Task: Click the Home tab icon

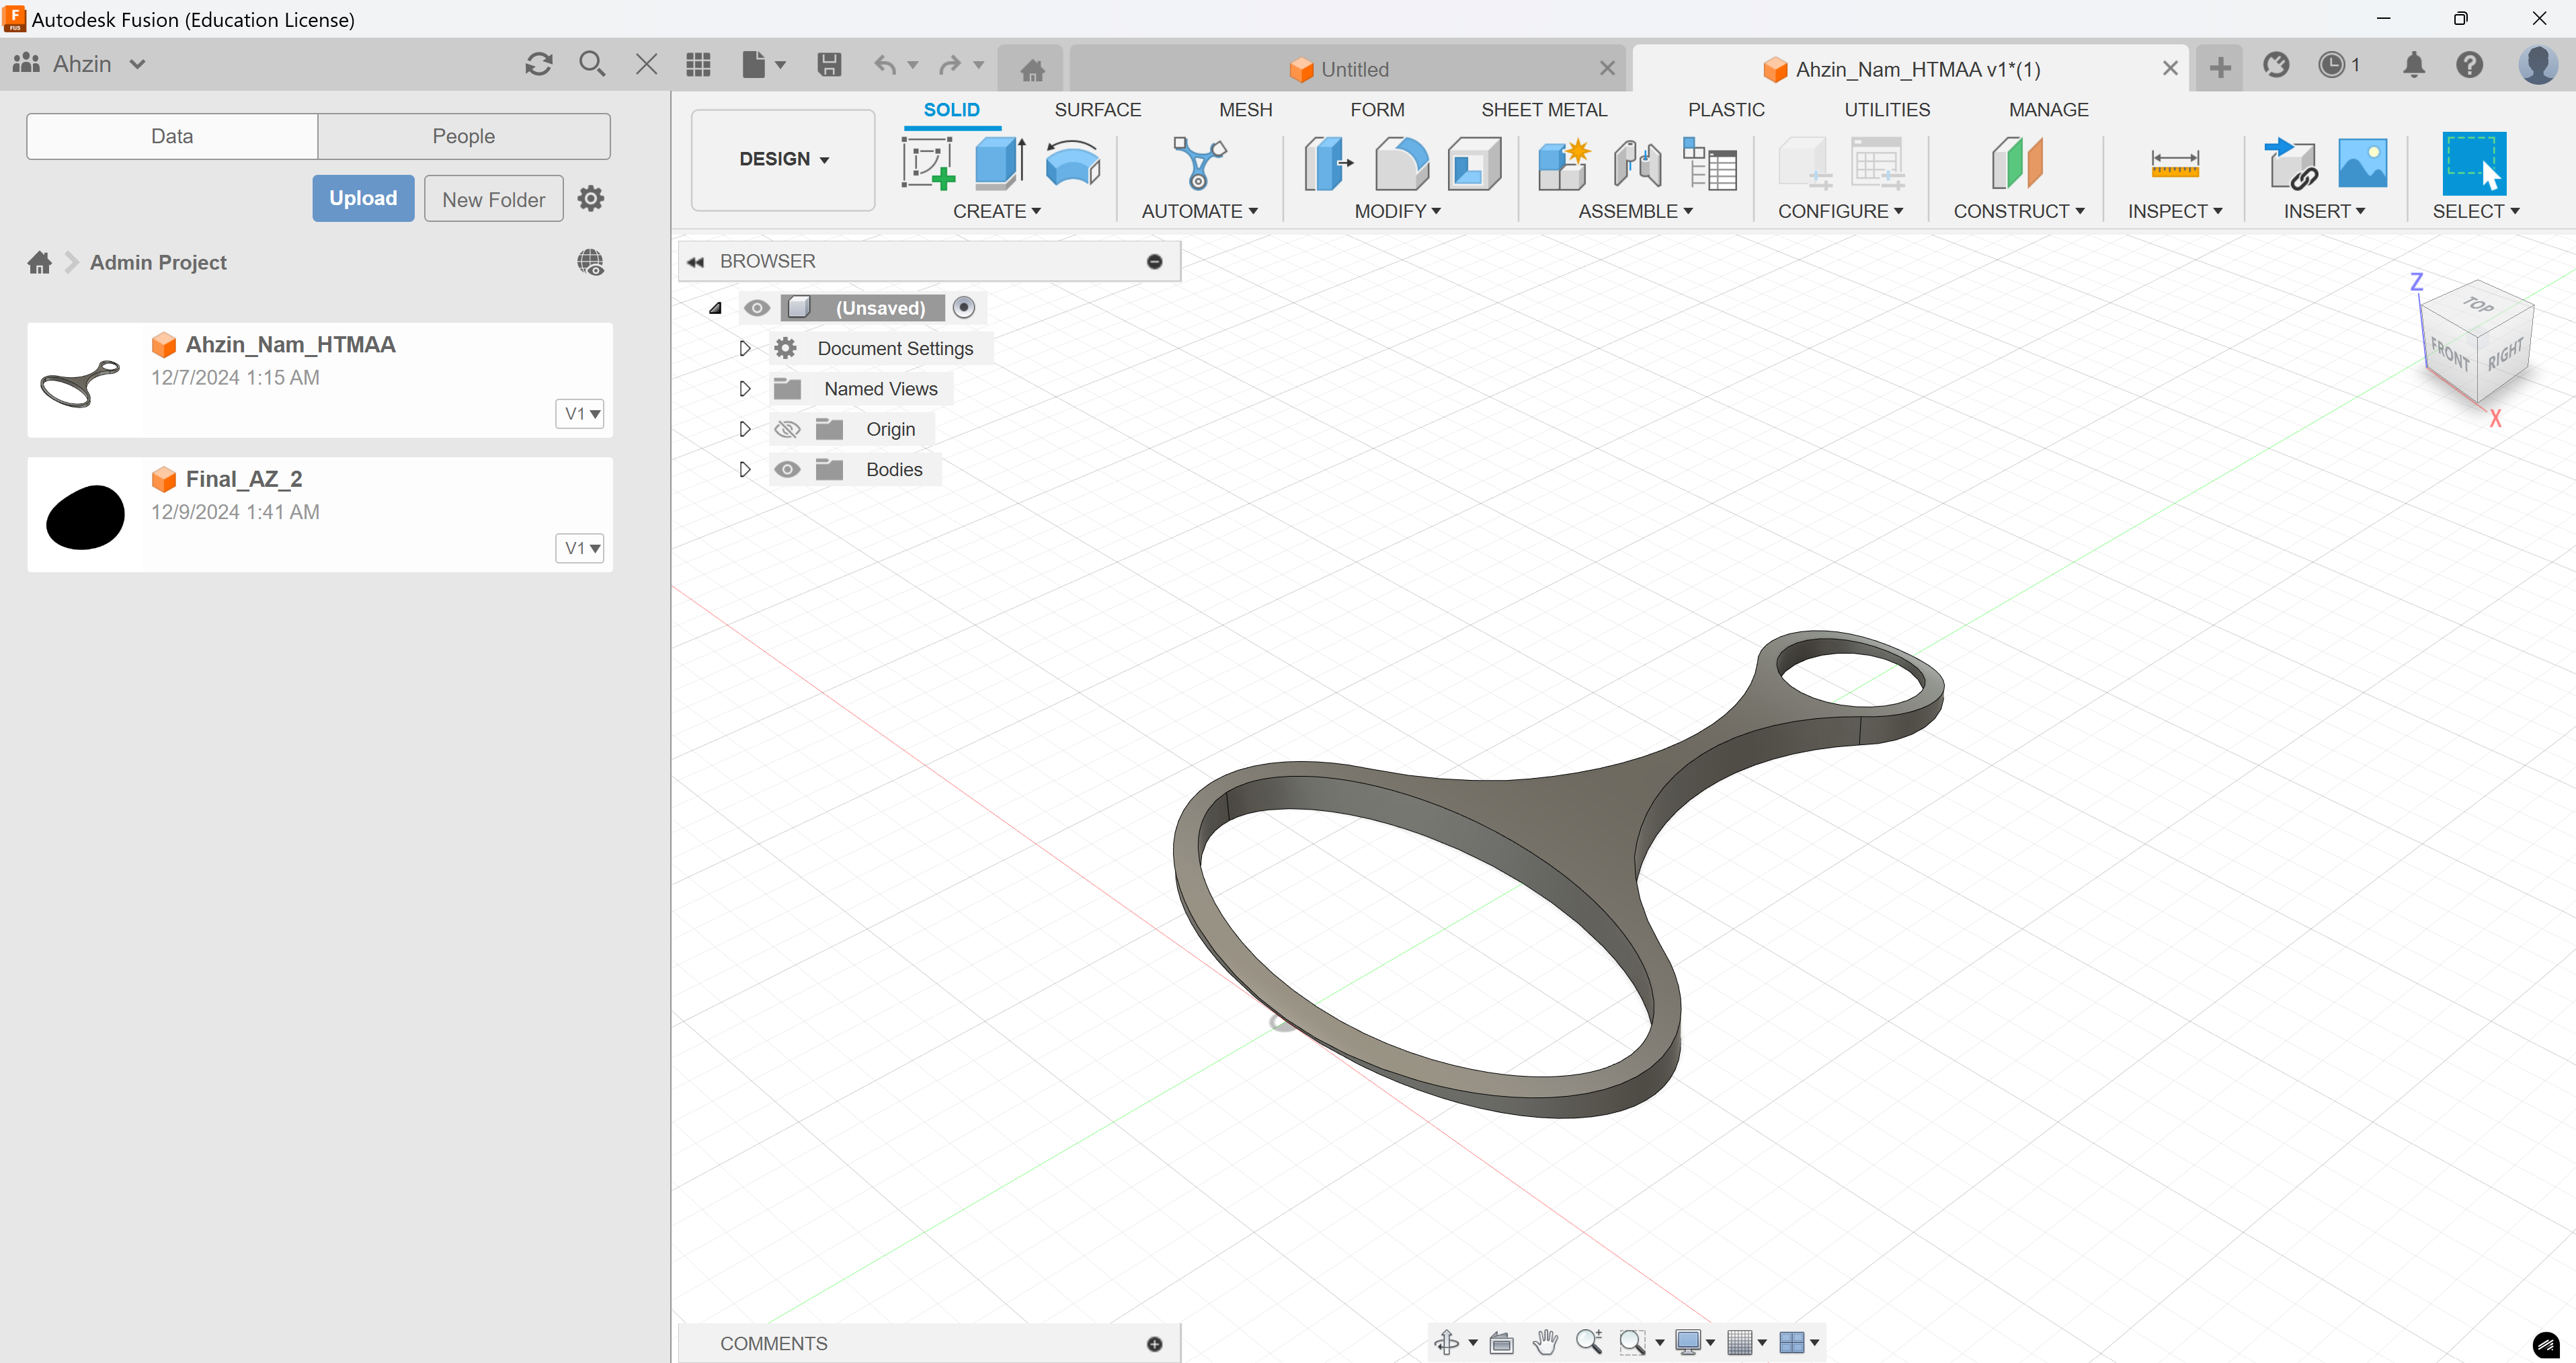Action: [1032, 69]
